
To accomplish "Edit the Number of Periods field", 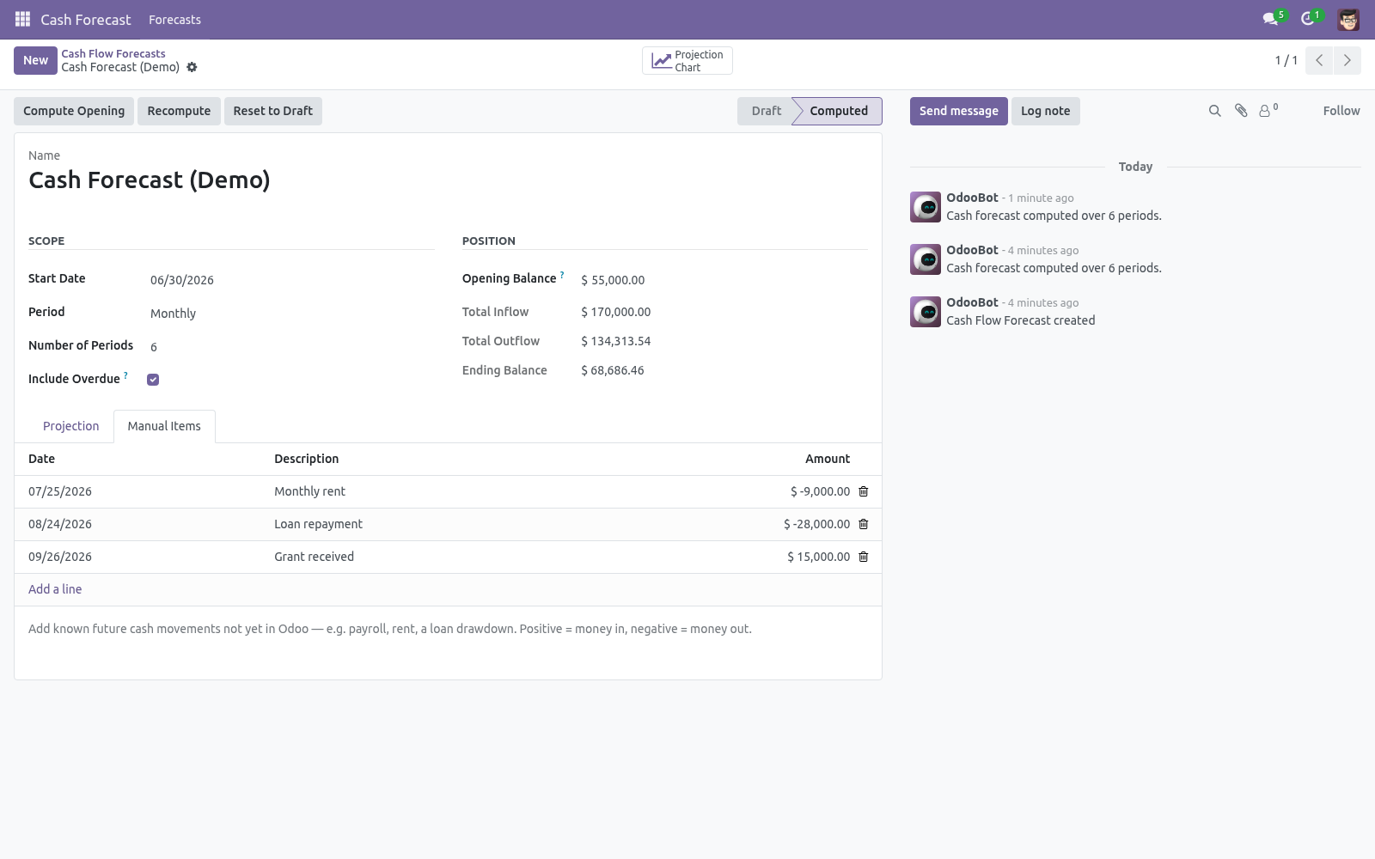I will 289,347.
